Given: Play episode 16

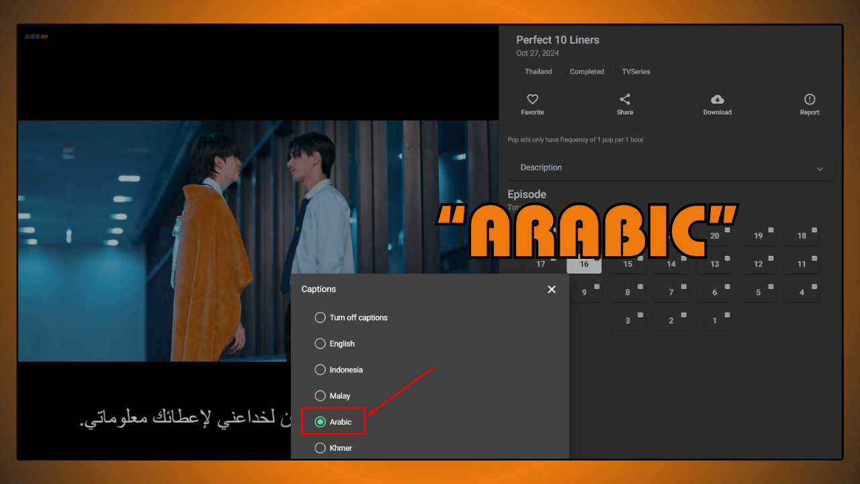Looking at the screenshot, I should pos(584,264).
